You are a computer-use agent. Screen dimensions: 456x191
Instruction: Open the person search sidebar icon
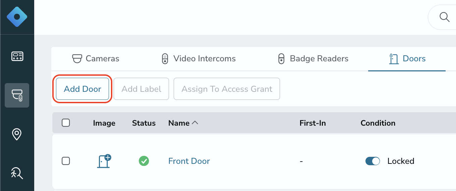point(17,173)
